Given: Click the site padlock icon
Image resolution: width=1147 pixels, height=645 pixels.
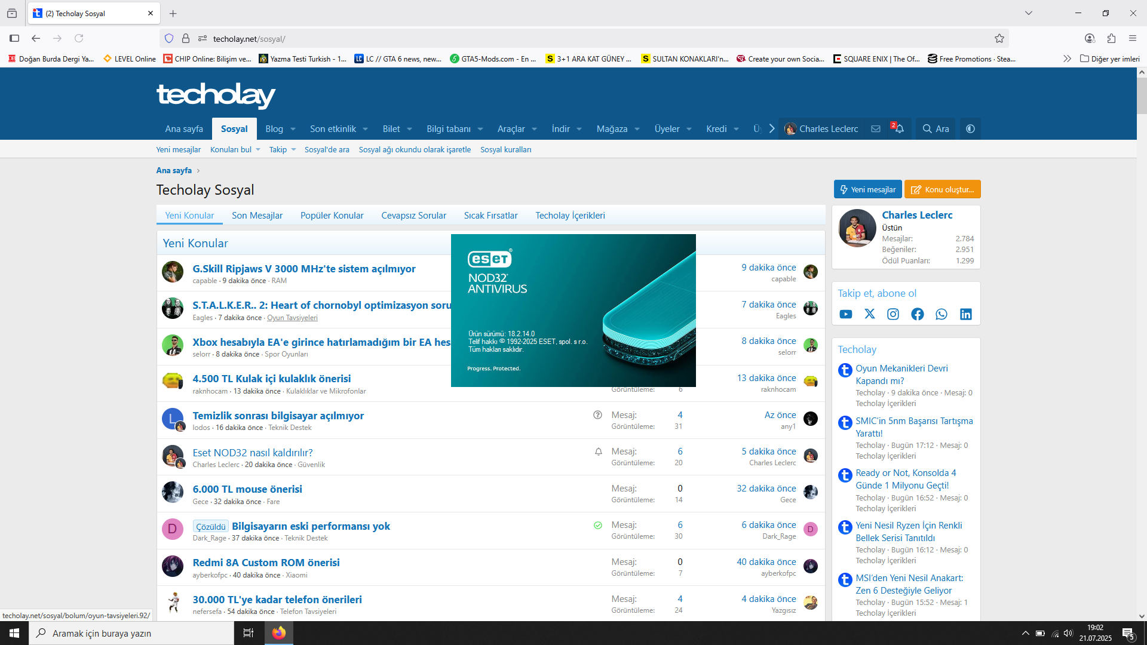Looking at the screenshot, I should pos(186,38).
